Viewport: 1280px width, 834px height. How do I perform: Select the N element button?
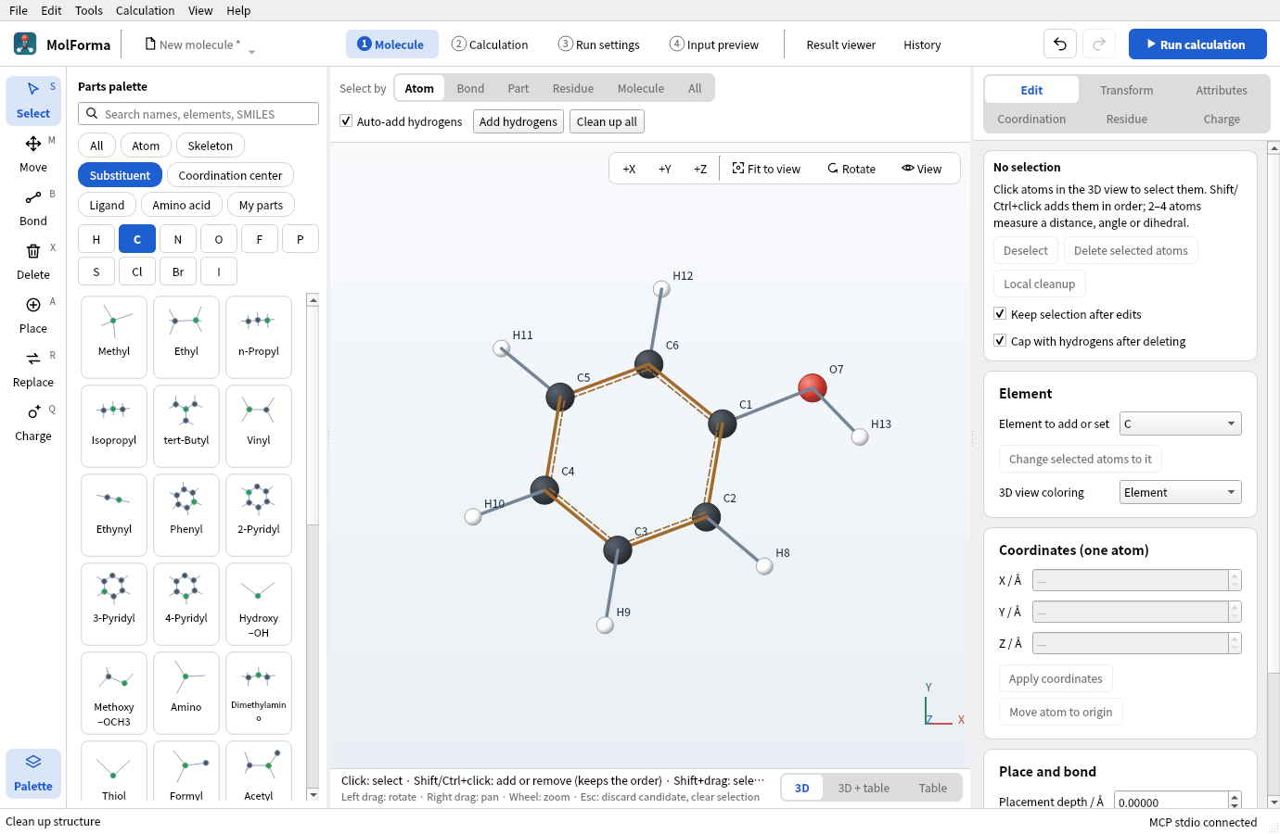coord(178,239)
